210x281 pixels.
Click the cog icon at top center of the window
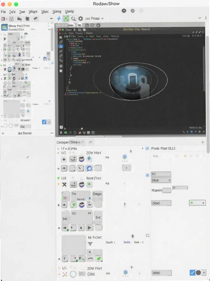(x=124, y=11)
